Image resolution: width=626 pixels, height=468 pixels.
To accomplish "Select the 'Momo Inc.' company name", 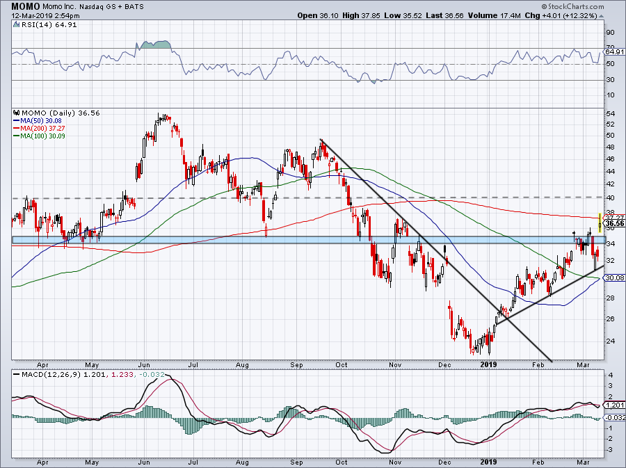I will [x=61, y=7].
